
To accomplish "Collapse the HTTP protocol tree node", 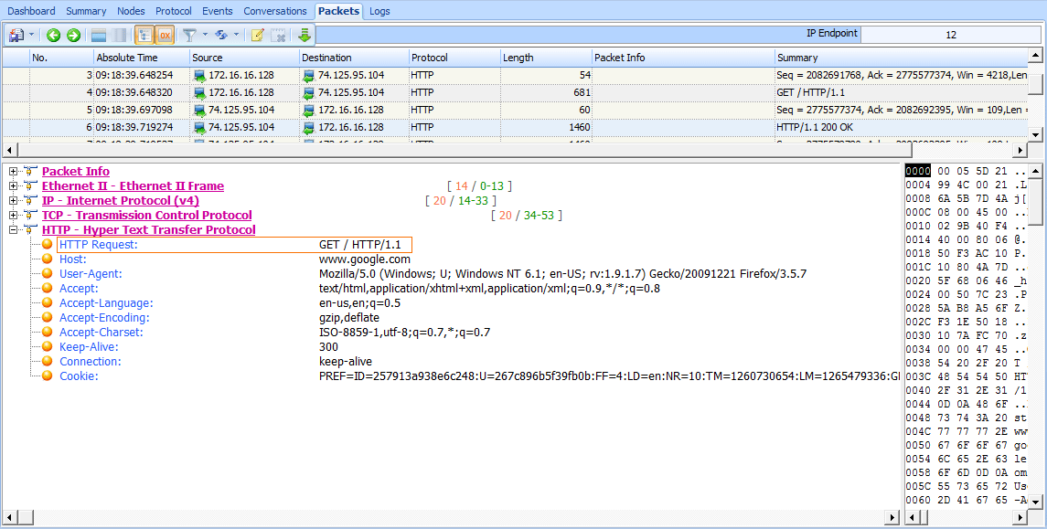I will click(x=14, y=230).
